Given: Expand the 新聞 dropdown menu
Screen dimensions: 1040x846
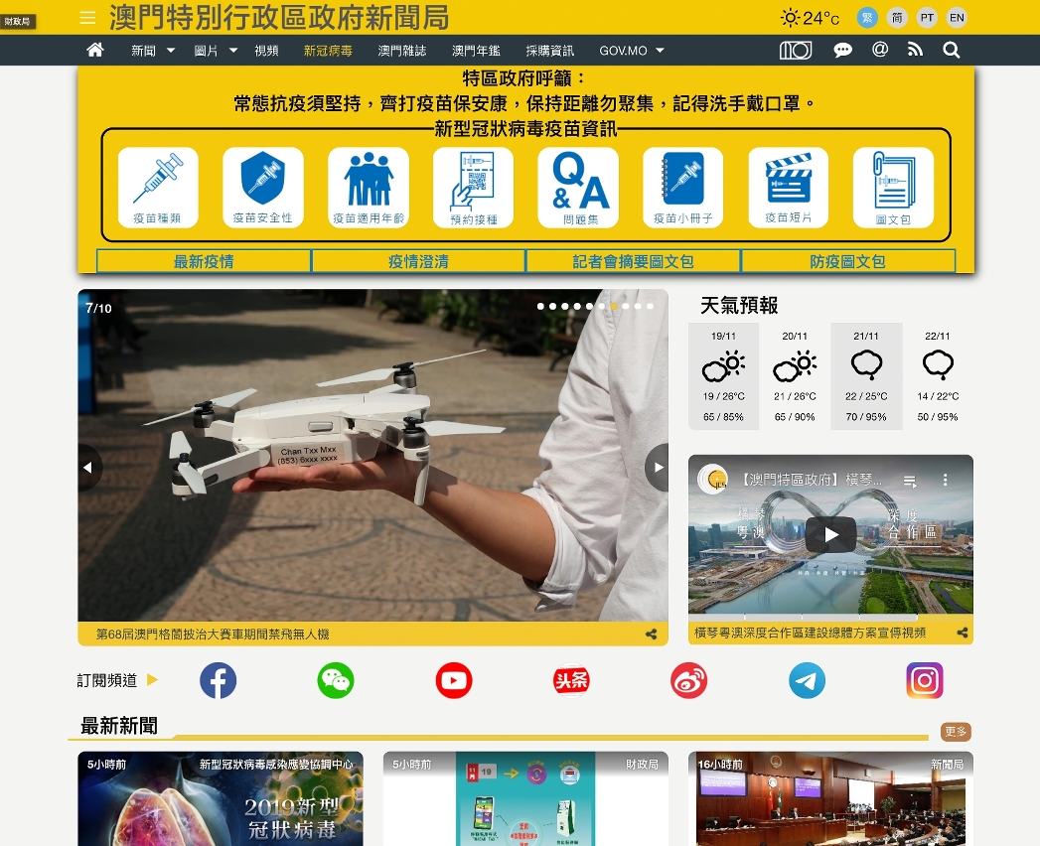Looking at the screenshot, I should pos(153,51).
